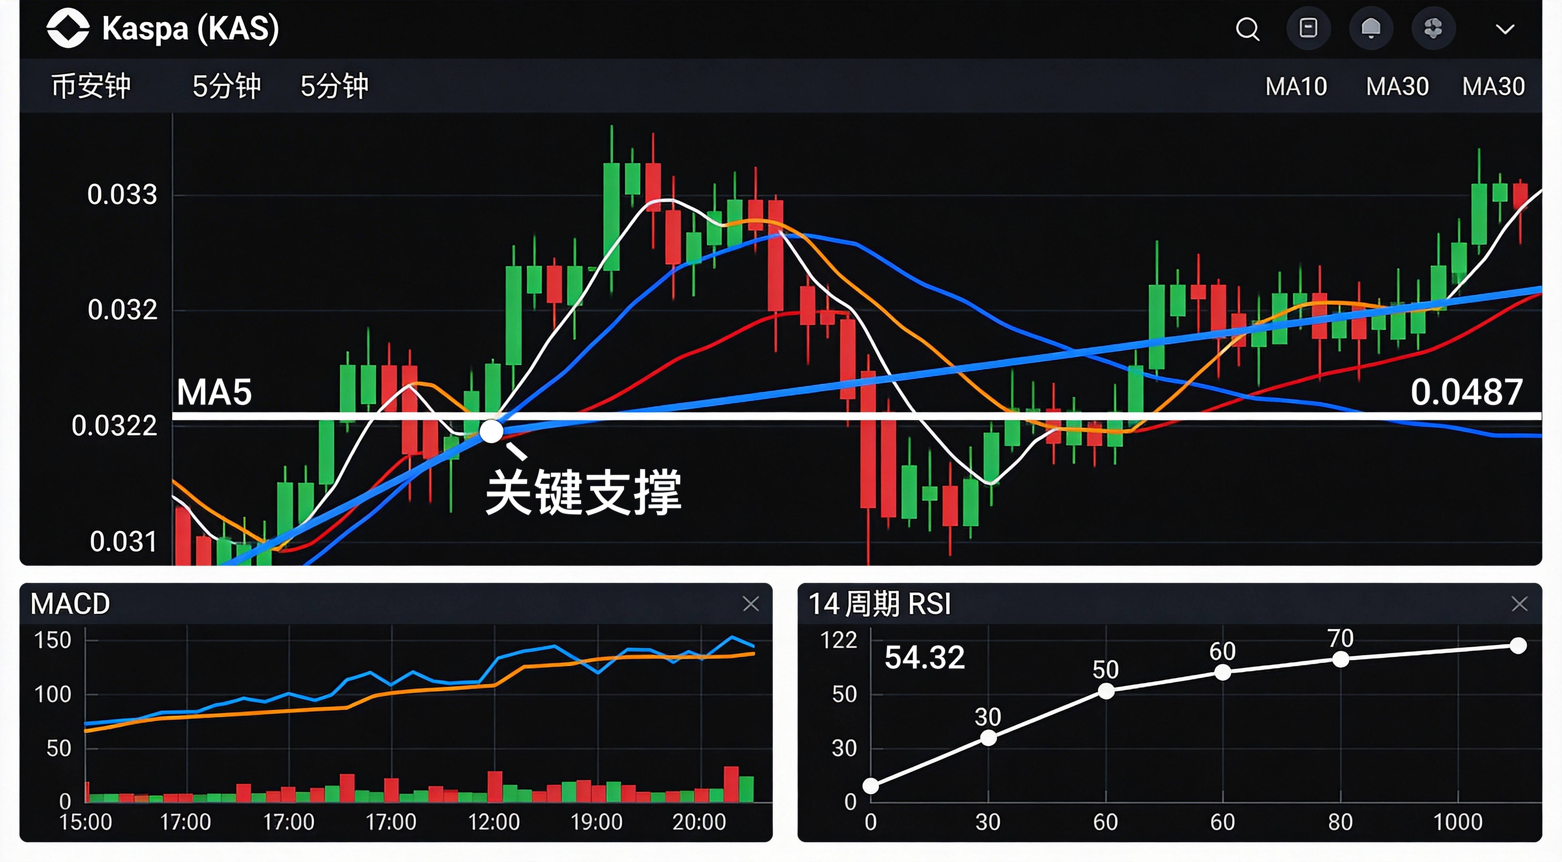Open the price alert bell icon
The height and width of the screenshot is (862, 1562).
[1371, 28]
